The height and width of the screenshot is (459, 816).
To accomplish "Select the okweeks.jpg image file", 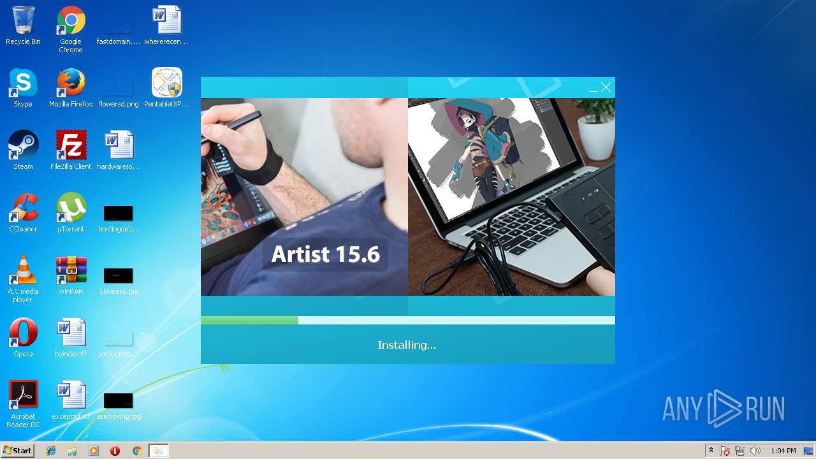I will (x=119, y=275).
